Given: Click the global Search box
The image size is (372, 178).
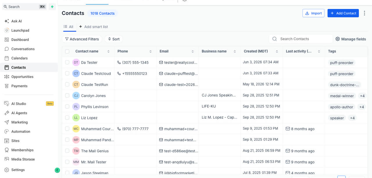Looking at the screenshot, I should 25,7.
